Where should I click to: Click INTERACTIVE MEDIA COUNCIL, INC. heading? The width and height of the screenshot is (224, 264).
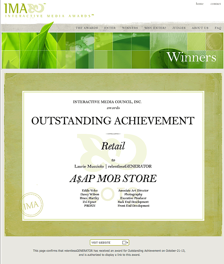pyautogui.click(x=107, y=102)
